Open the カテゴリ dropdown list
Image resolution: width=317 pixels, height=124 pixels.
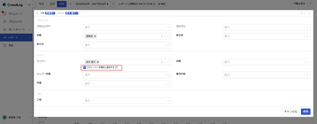pos(307,27)
